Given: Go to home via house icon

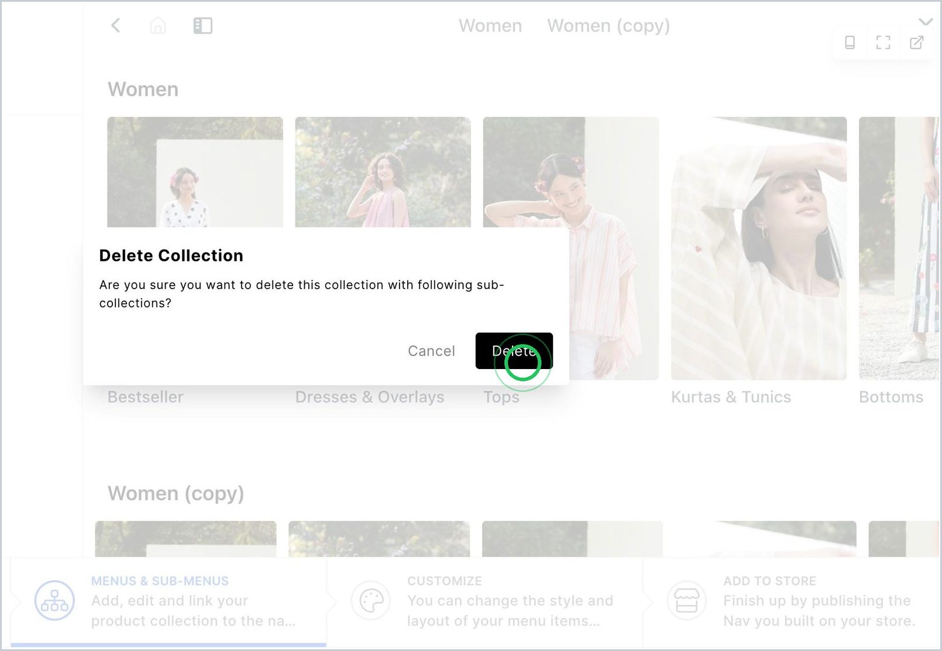Looking at the screenshot, I should (158, 25).
